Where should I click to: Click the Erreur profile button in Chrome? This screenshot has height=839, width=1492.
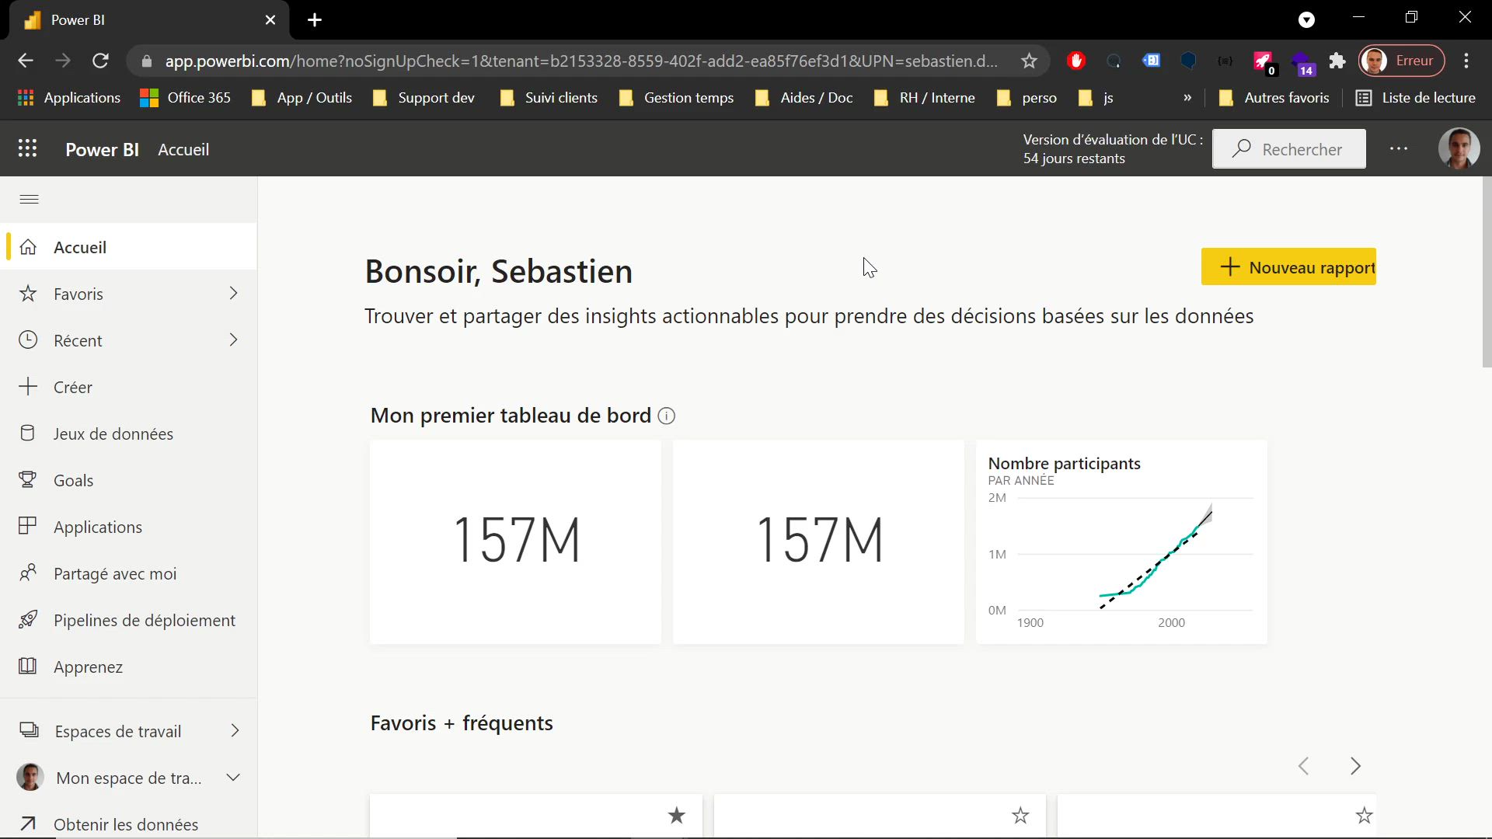click(1401, 61)
